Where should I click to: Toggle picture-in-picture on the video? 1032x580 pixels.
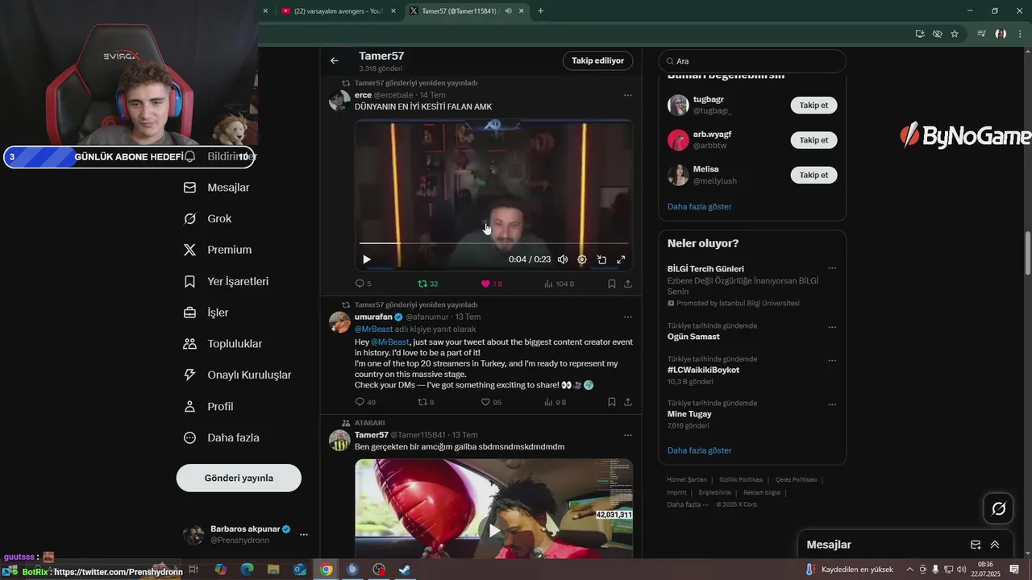(601, 259)
